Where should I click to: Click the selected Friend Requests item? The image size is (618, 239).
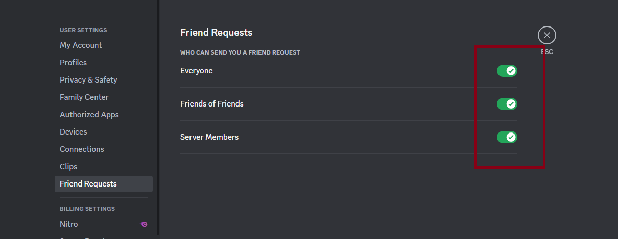88,184
